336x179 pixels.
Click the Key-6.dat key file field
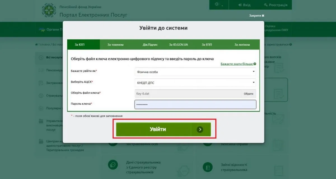click(188, 94)
